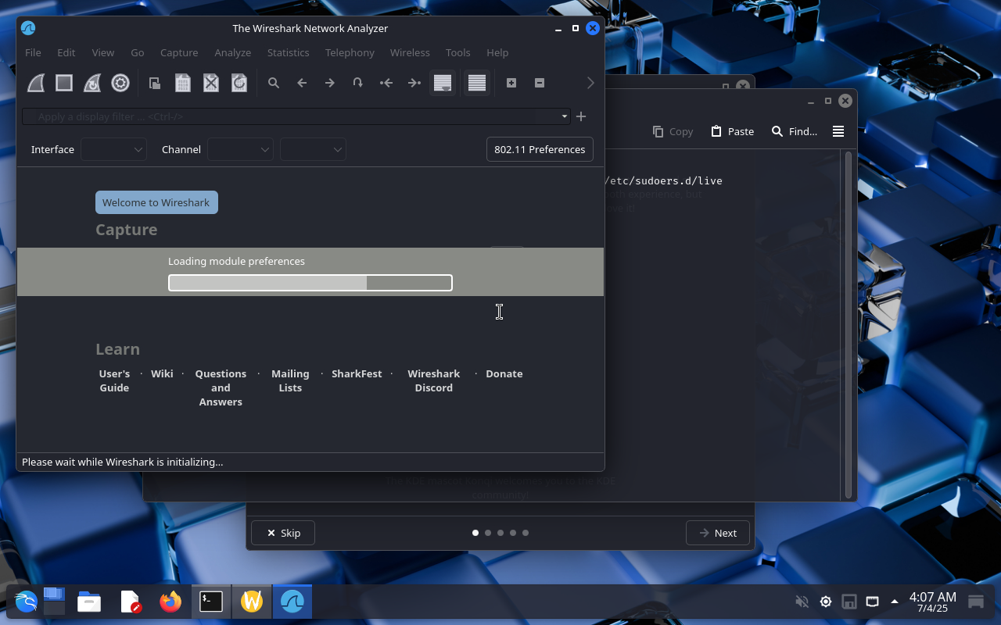1001x625 pixels.
Task: Click the terminal window vertical scrollbar
Action: [x=847, y=324]
